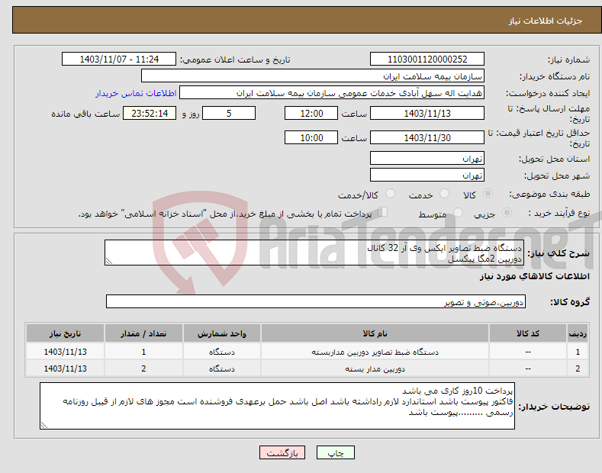Click the need date cell of row 2
Viewport: 602px width, 473px height.
pos(66,368)
